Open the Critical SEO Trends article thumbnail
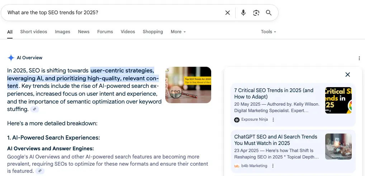Viewport: 365px width, 176px height. coord(338,100)
